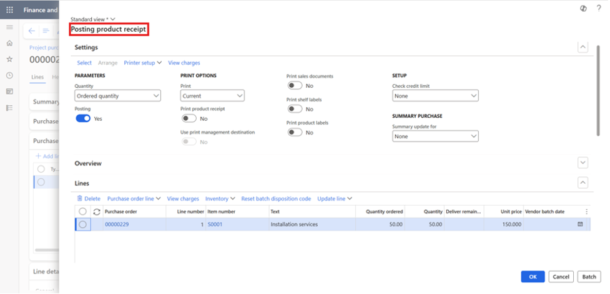This screenshot has width=610, height=294.
Task: Open the Inventory menu
Action: click(220, 199)
